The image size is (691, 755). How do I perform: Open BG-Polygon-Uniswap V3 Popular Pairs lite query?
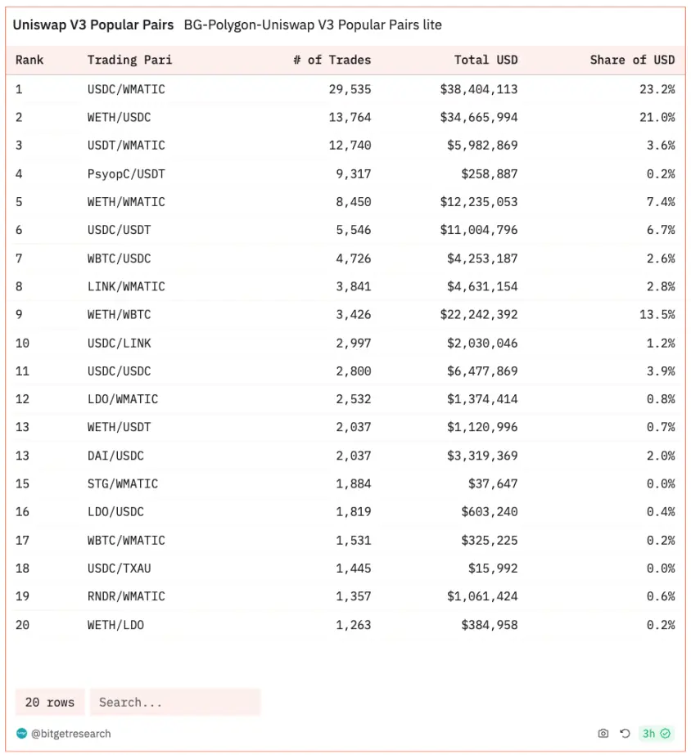tap(313, 25)
